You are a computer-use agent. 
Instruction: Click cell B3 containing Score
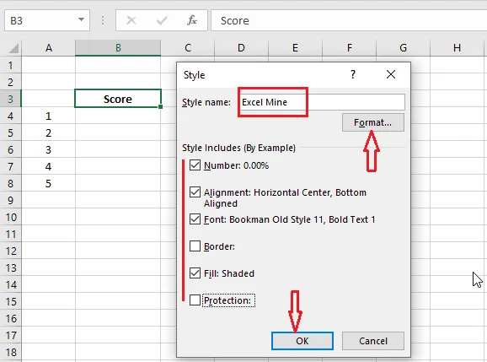pos(118,99)
